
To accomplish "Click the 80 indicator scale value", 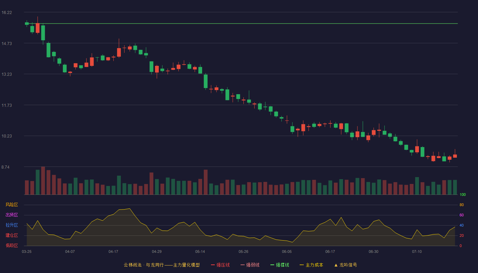I will coord(462,205).
